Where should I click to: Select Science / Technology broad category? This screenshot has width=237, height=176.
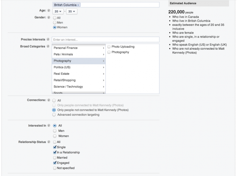79,87
